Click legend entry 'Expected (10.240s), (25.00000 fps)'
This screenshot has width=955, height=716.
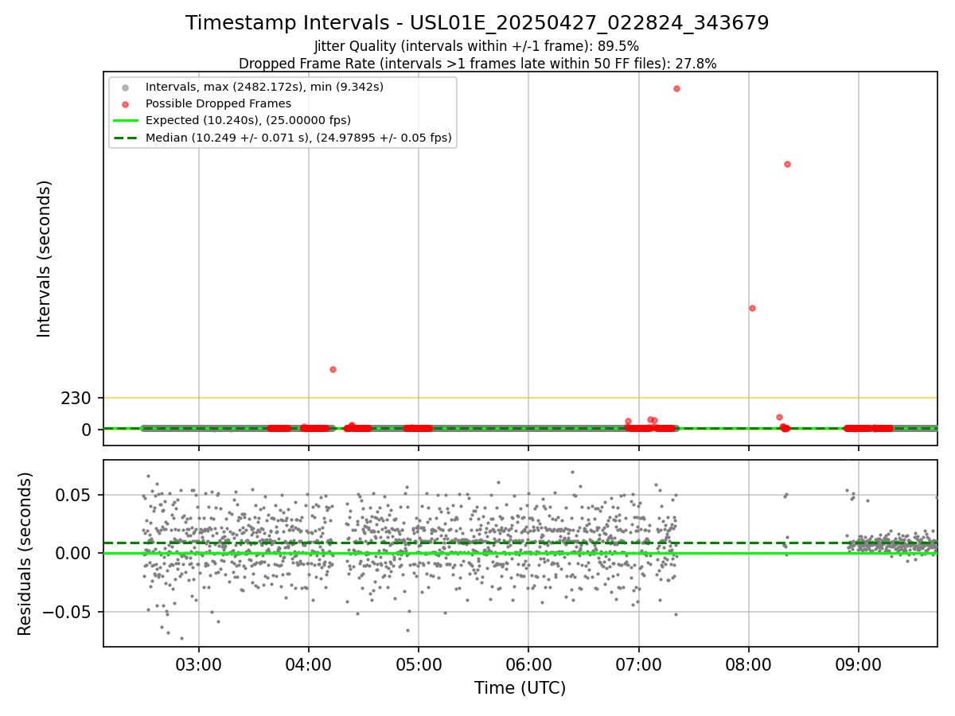click(x=248, y=121)
